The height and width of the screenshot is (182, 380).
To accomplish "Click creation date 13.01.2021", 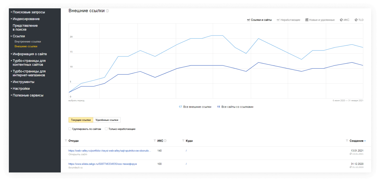I will tap(357, 151).
